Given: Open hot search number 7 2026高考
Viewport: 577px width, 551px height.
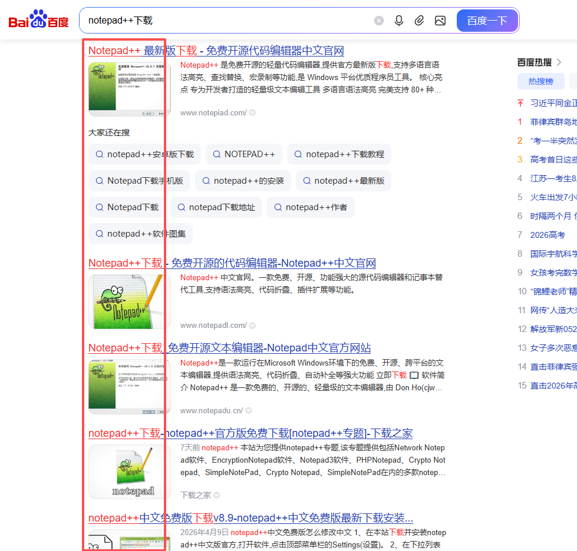Looking at the screenshot, I should [x=548, y=235].
